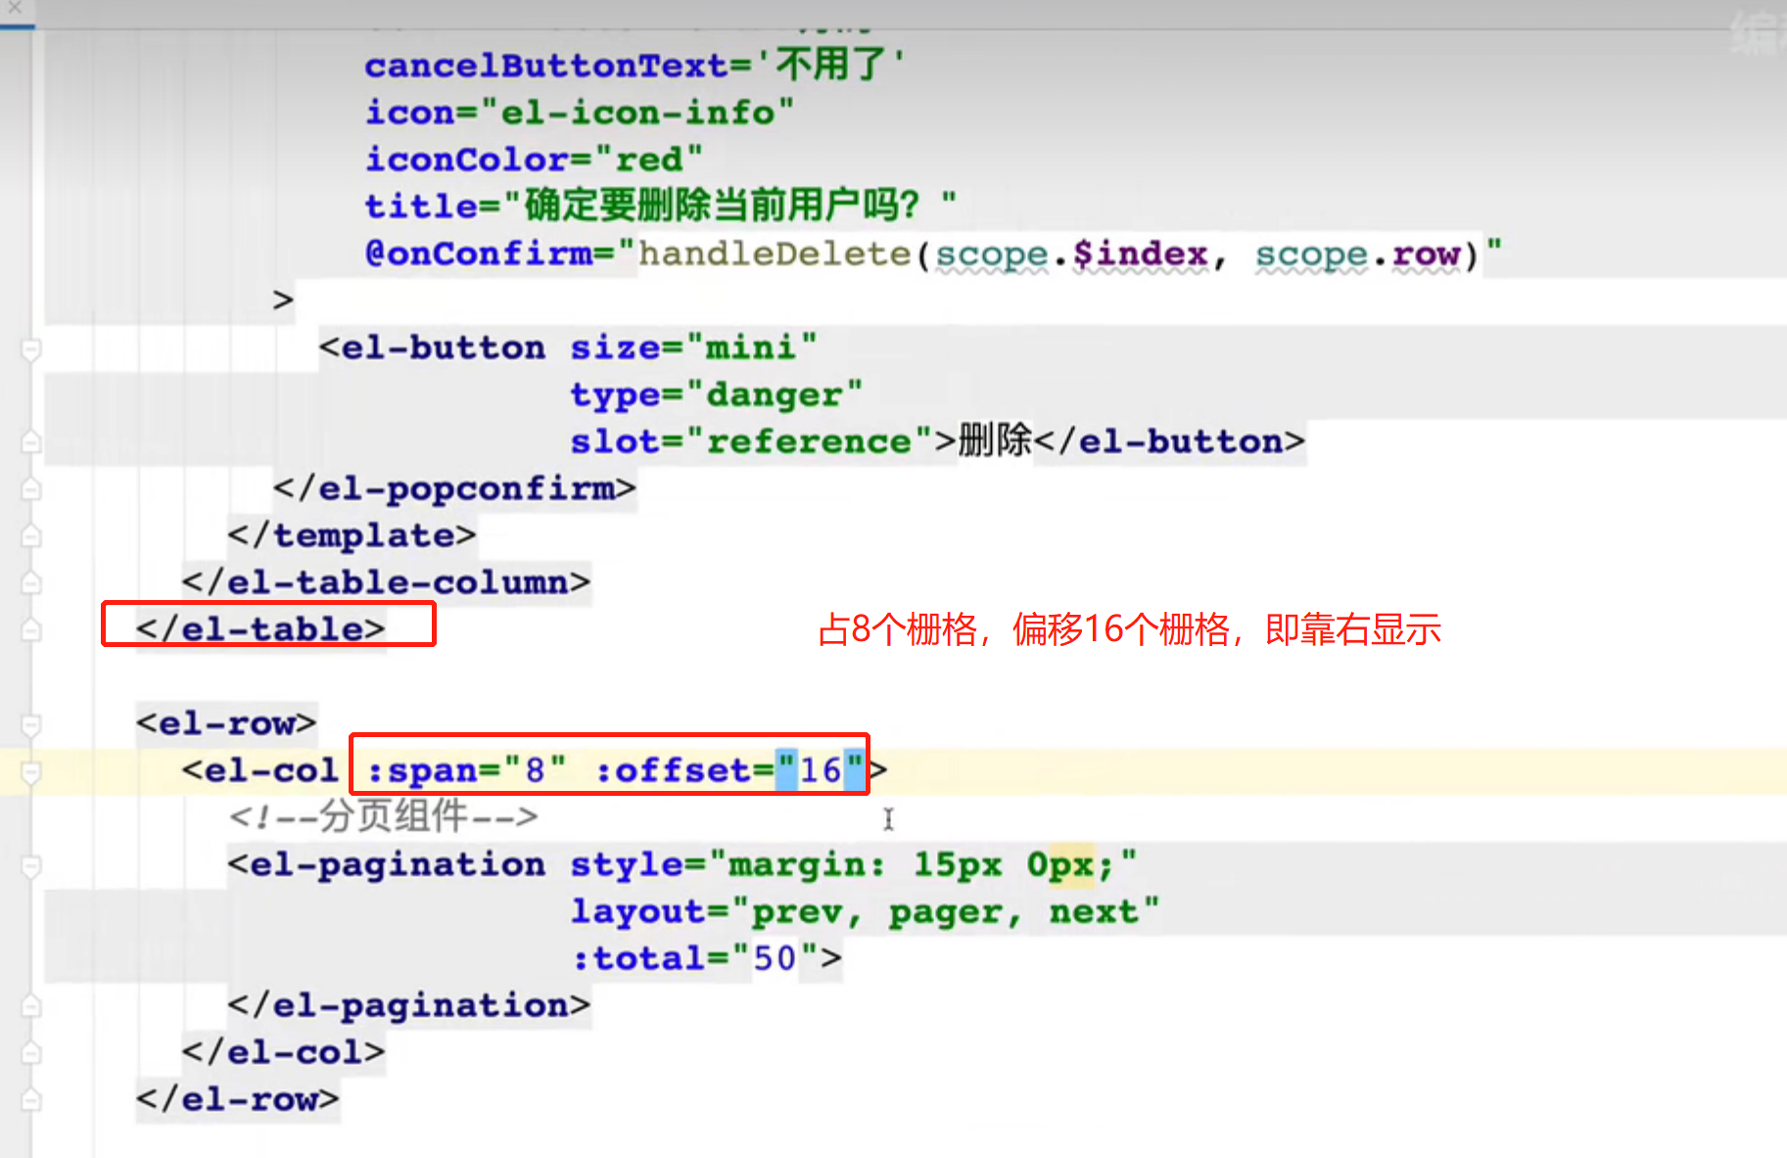The height and width of the screenshot is (1158, 1787).
Task: Click the </el-pagination> closing tag
Action: 409,1005
